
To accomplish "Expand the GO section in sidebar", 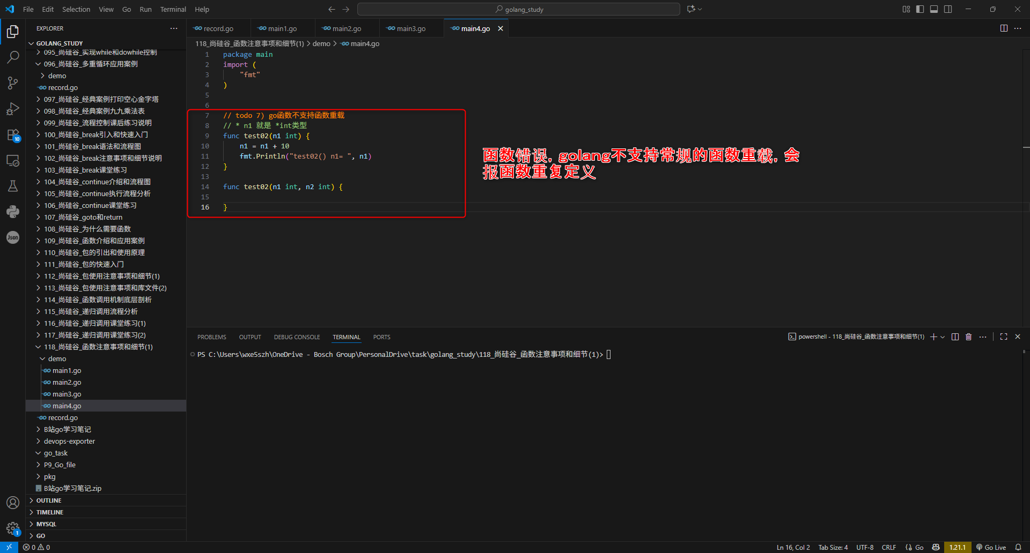I will click(x=106, y=536).
